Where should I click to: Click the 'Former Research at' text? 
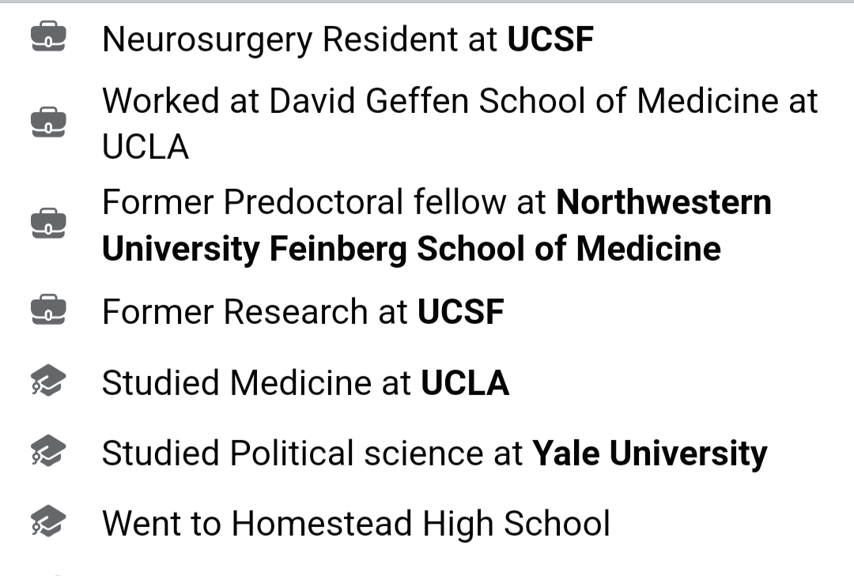pyautogui.click(x=255, y=312)
